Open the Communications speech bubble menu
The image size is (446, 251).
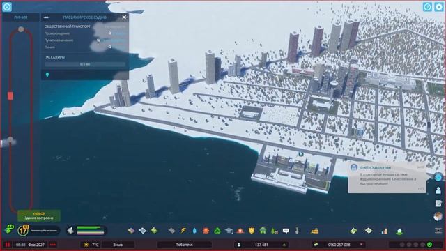(286, 231)
